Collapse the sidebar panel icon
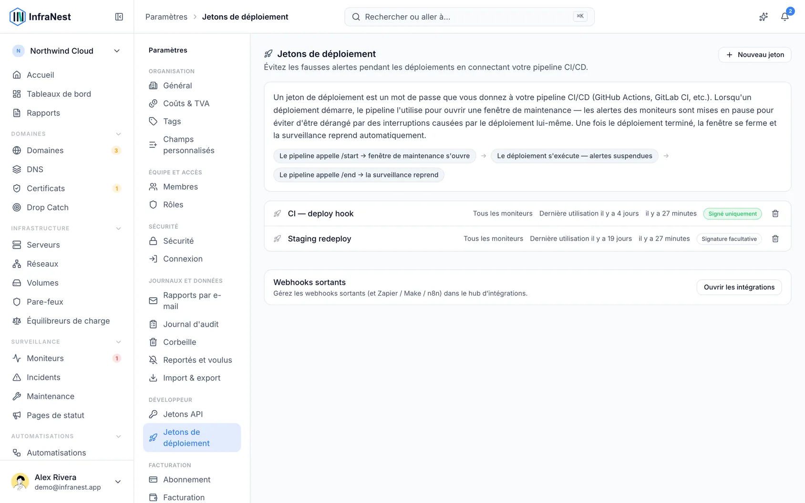805x503 pixels. point(119,17)
